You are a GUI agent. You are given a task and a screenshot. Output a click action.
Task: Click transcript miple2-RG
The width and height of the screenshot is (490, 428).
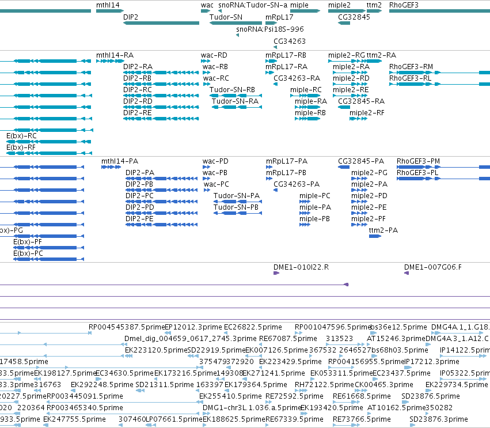pyautogui.click(x=346, y=55)
